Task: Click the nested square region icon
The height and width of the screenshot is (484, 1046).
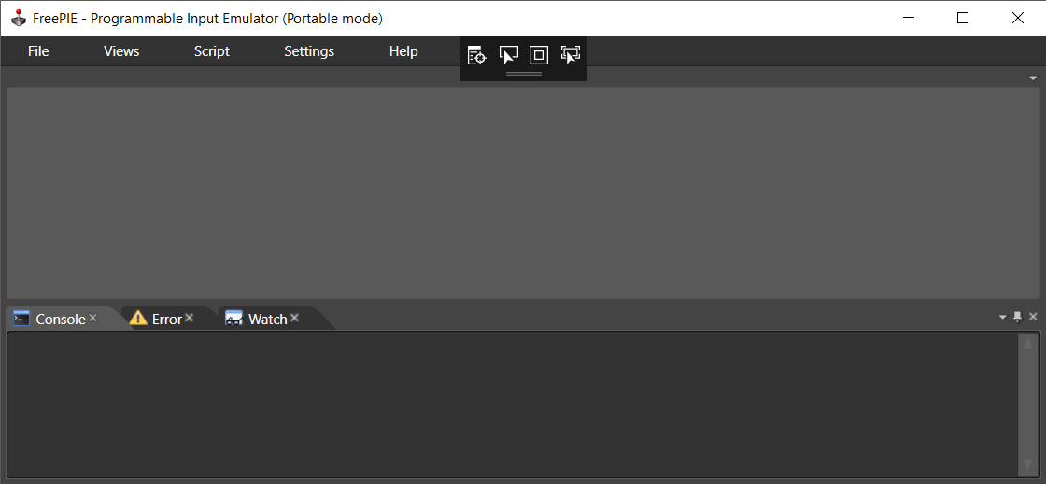Action: [539, 55]
